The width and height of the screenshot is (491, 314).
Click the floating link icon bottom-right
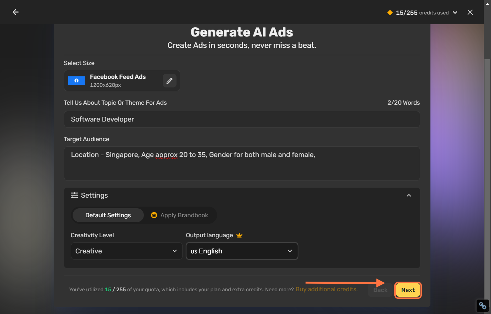tap(482, 305)
